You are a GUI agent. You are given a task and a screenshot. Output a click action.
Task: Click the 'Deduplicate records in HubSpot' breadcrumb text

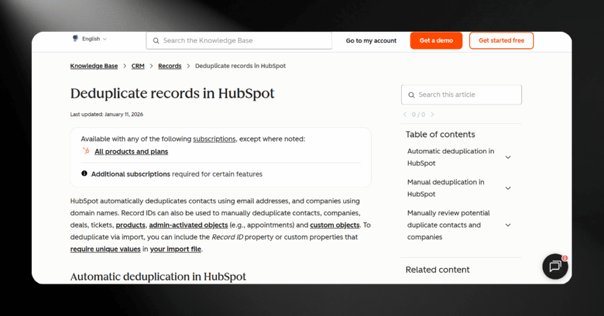pos(241,66)
